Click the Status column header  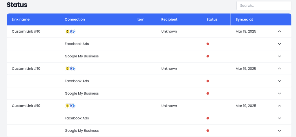212,19
